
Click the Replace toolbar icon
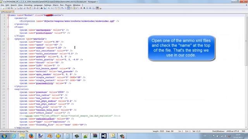45,8
